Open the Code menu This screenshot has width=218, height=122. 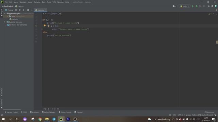[30, 2]
